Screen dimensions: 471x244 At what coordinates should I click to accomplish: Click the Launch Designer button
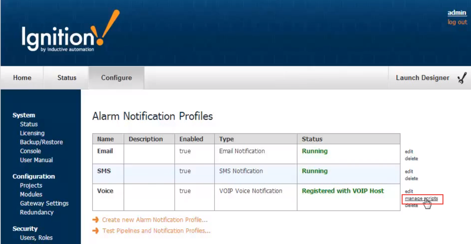point(422,78)
